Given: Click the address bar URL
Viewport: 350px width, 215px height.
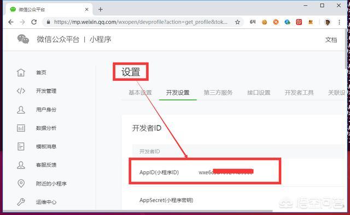Looking at the screenshot, I should (x=141, y=22).
